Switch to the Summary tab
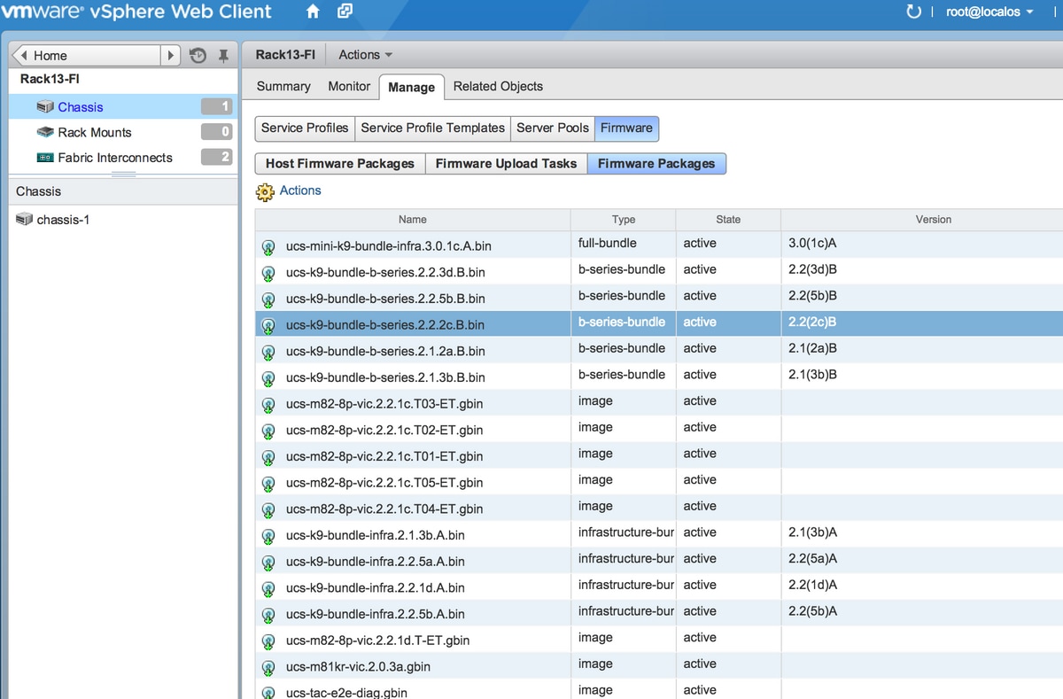This screenshot has width=1063, height=699. coord(283,87)
